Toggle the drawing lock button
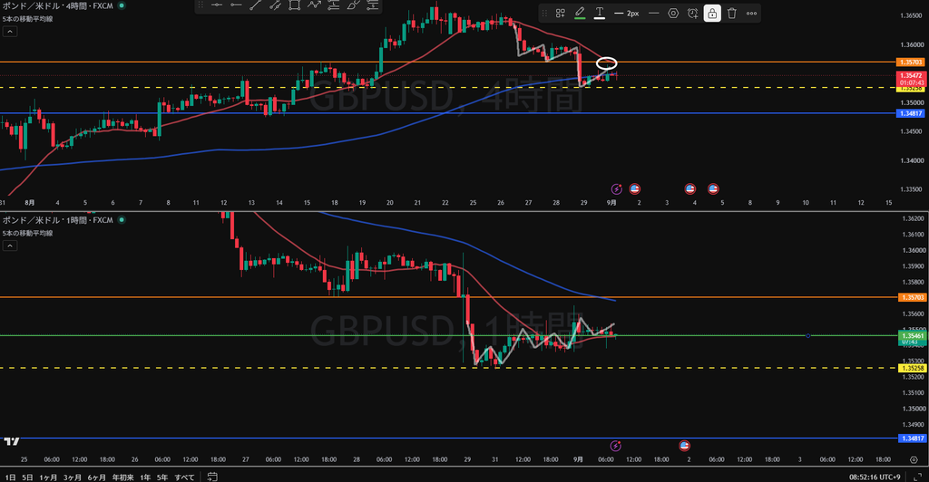This screenshot has width=929, height=482. click(x=712, y=13)
